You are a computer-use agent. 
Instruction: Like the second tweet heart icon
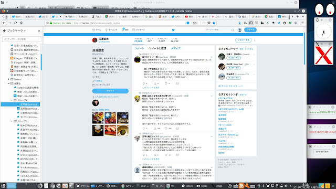coord(166,129)
